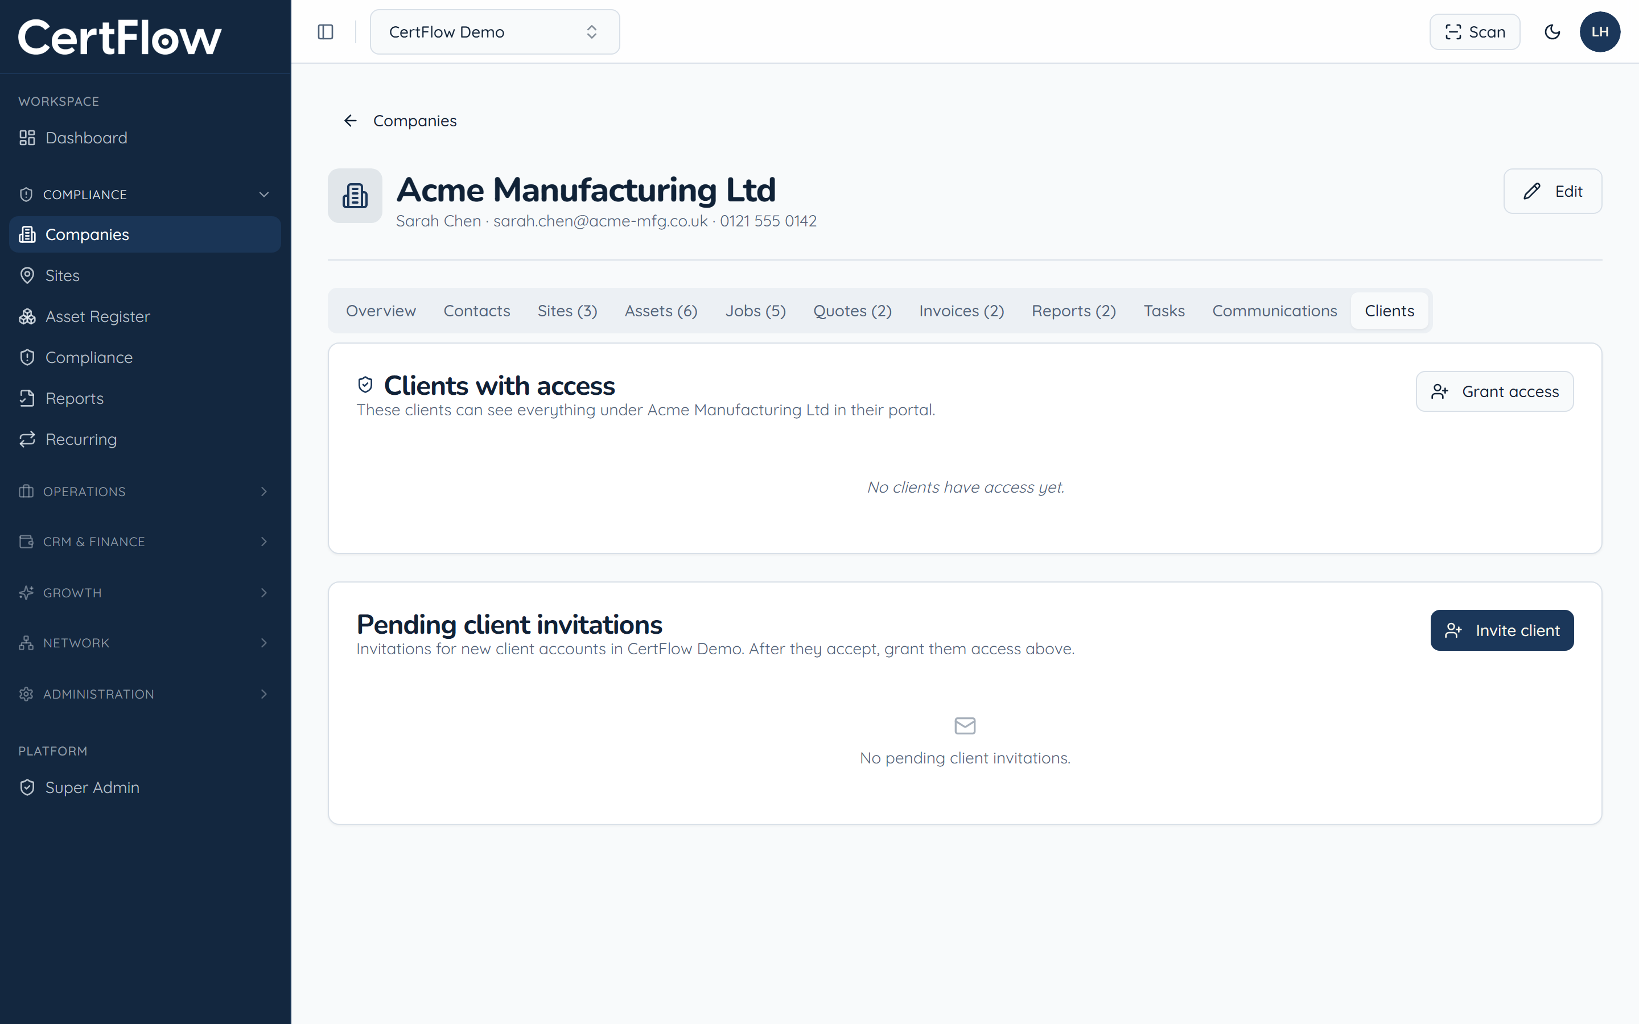Screen dimensions: 1639x1024
Task: Expand the Operations section
Action: coord(145,491)
